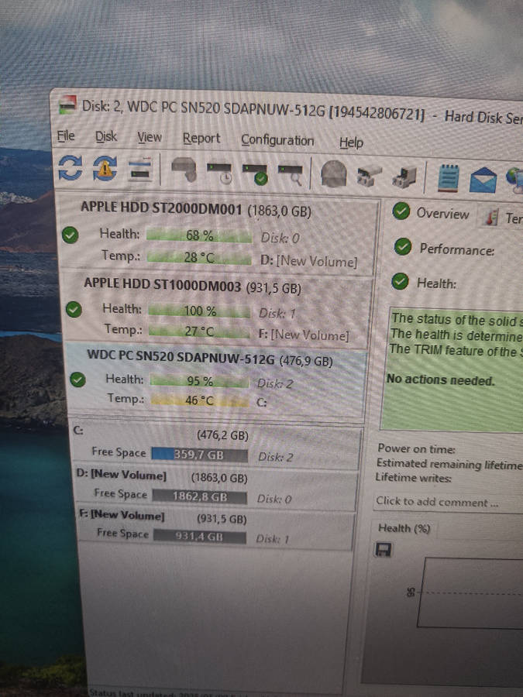Click the refresh with warning icon
This screenshot has height=697, width=523.
(x=105, y=170)
